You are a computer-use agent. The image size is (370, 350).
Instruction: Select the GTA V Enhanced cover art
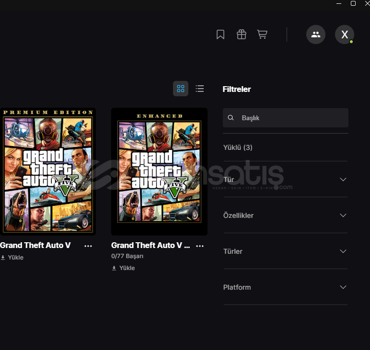coord(159,171)
